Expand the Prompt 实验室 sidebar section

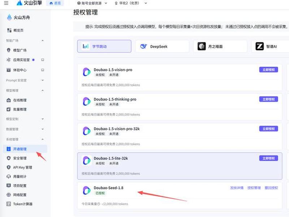(43, 80)
